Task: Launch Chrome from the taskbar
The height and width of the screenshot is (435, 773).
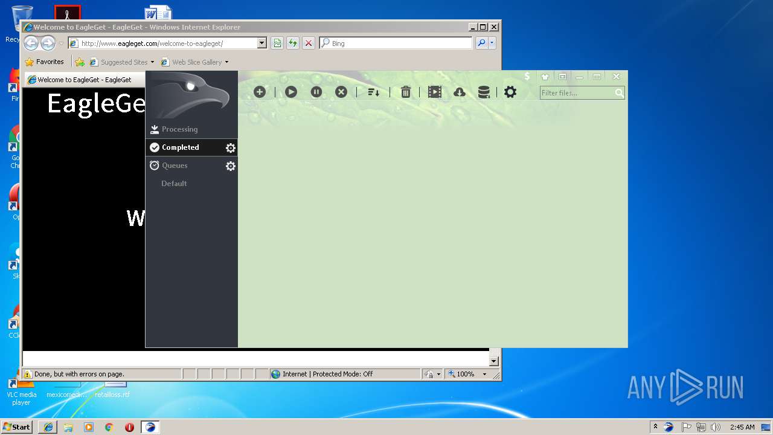Action: click(x=109, y=427)
